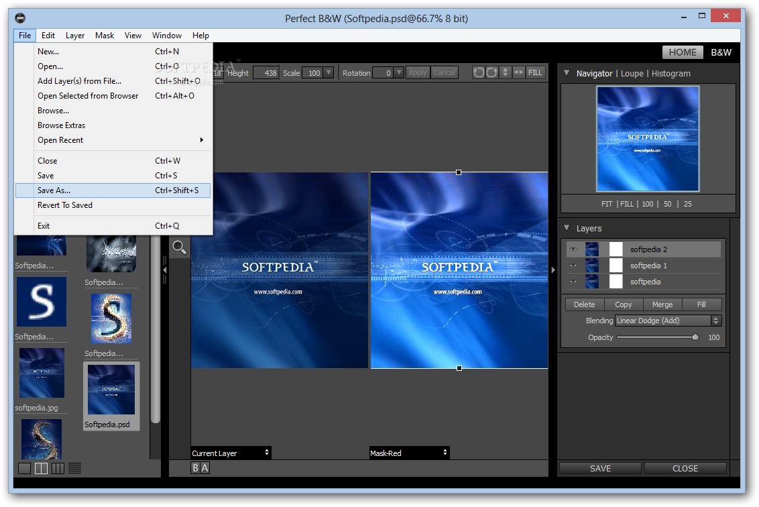Image resolution: width=759 pixels, height=507 pixels.
Task: Click the Copy layer button
Action: coord(624,304)
